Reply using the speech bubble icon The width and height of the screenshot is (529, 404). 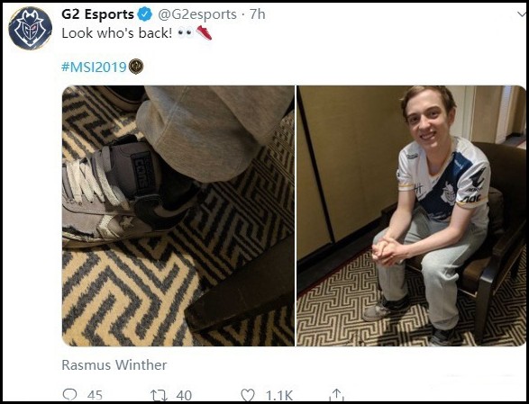69,395
